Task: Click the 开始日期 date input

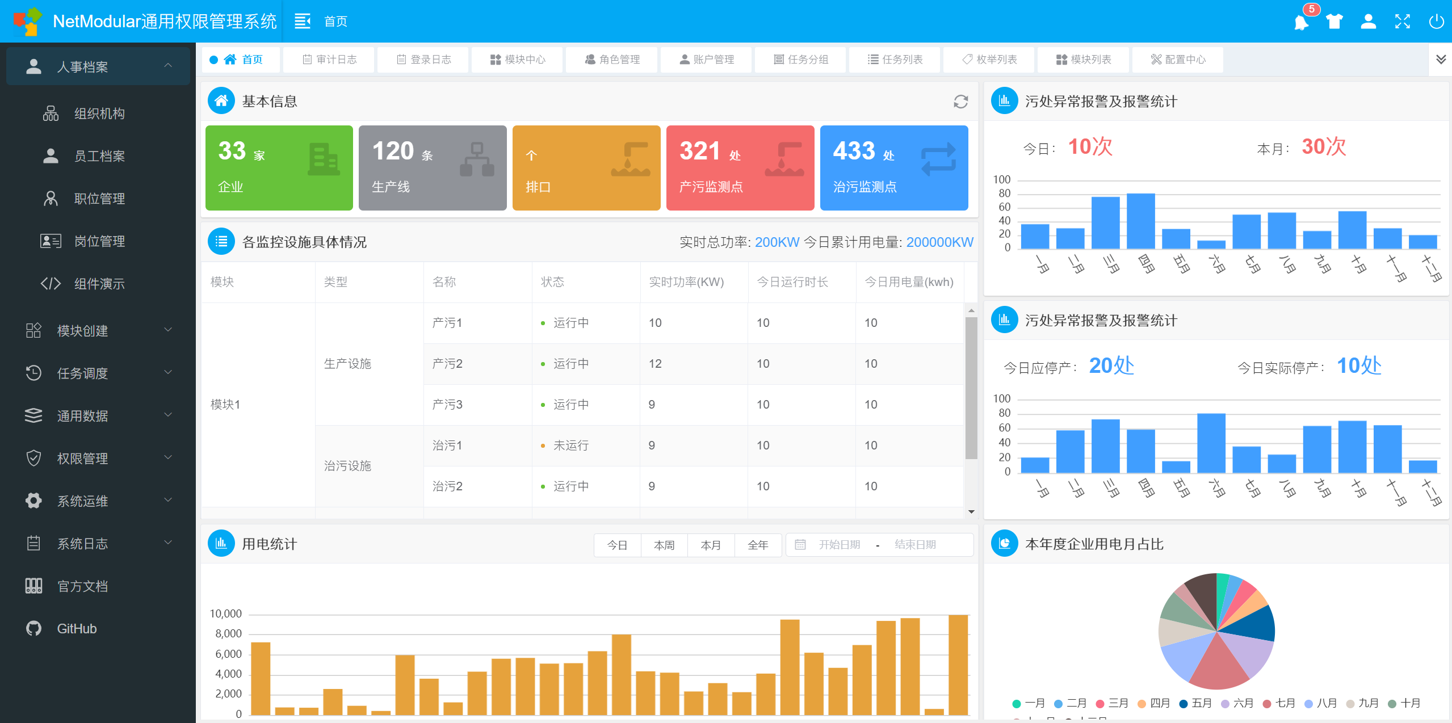Action: click(x=839, y=545)
